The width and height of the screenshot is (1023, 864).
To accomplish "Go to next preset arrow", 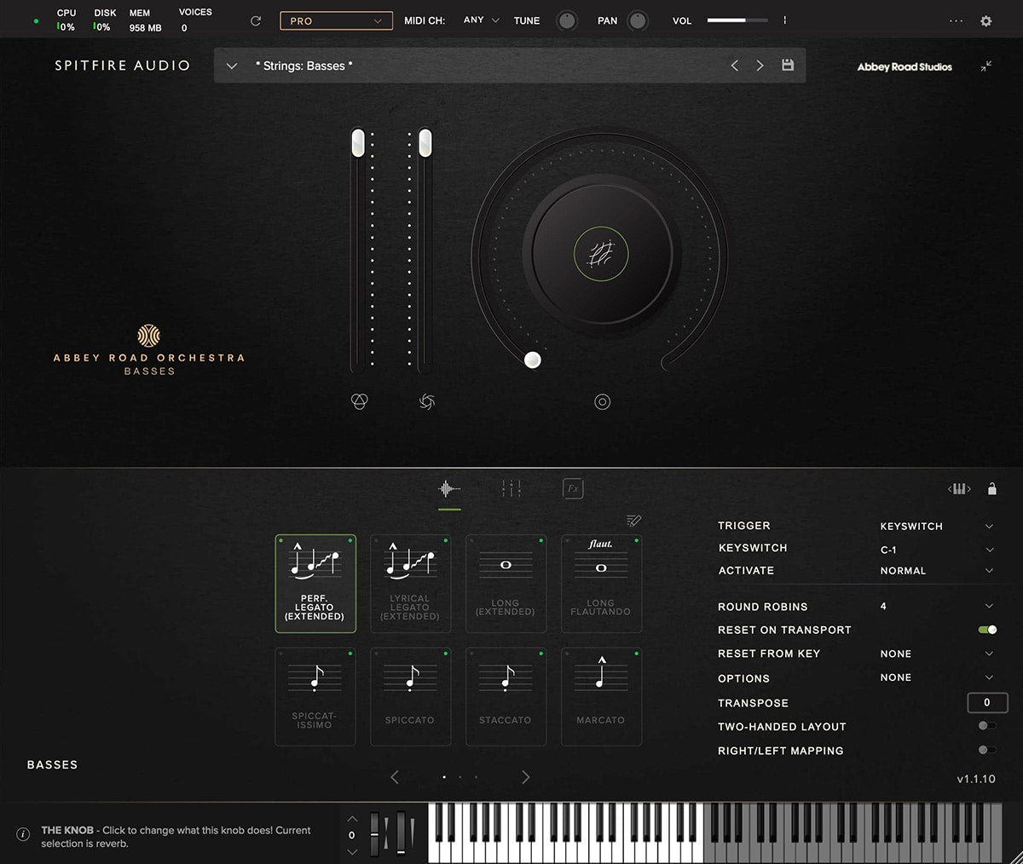I will tap(760, 66).
